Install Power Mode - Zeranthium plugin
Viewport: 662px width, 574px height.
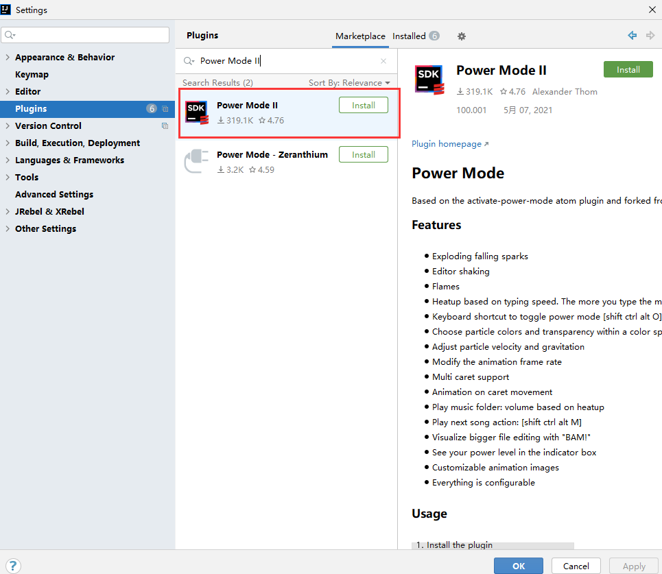click(x=363, y=155)
